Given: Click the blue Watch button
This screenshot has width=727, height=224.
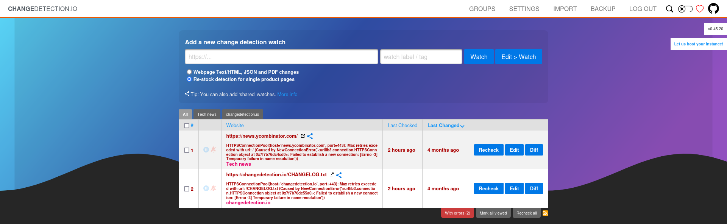Looking at the screenshot, I should pos(479,57).
